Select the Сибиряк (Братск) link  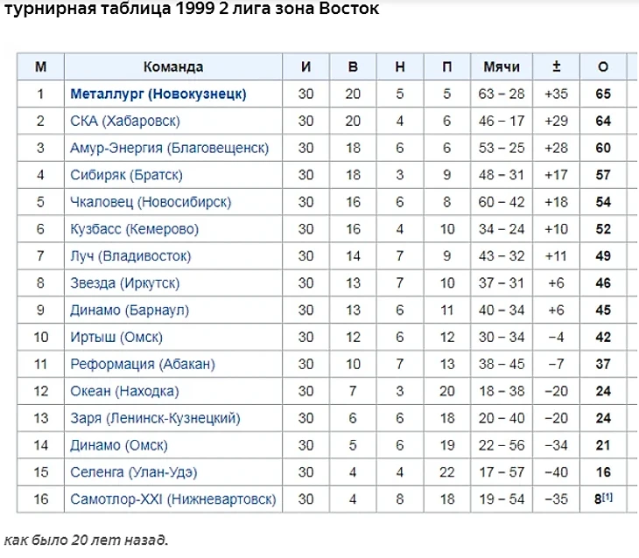[126, 175]
